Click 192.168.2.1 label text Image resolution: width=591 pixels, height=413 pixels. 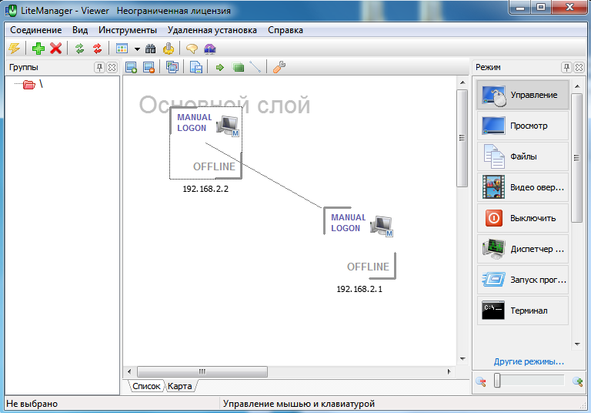(359, 289)
